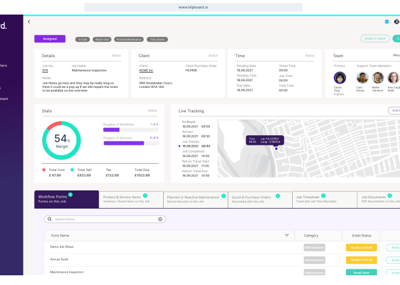This screenshot has height=285, width=400.
Task: Open the Status dropdown in Client card
Action: [x=213, y=56]
